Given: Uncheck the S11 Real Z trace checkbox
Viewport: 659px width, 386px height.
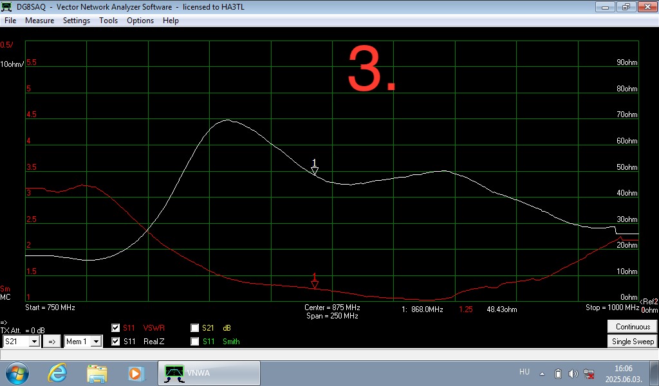Looking at the screenshot, I should pos(116,342).
